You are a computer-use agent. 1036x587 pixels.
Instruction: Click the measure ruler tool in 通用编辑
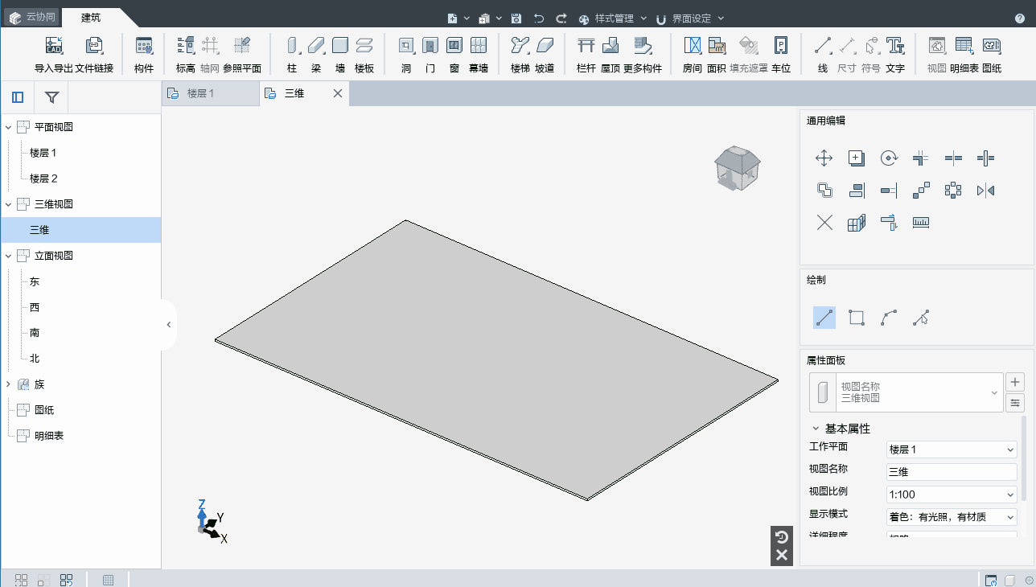[x=921, y=223]
